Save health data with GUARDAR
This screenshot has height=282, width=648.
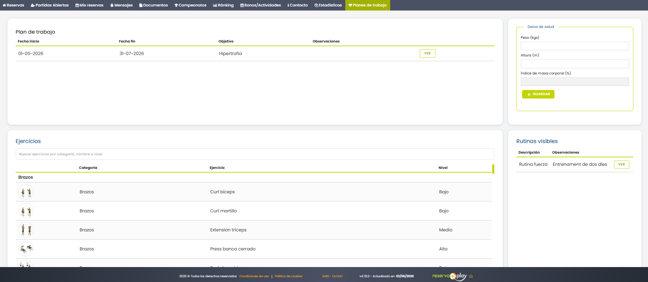tap(538, 94)
